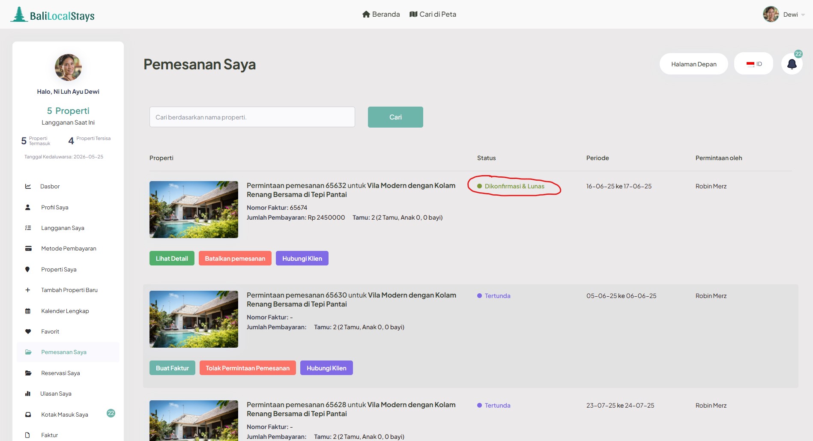Open Properti Saya in sidebar

coord(59,269)
